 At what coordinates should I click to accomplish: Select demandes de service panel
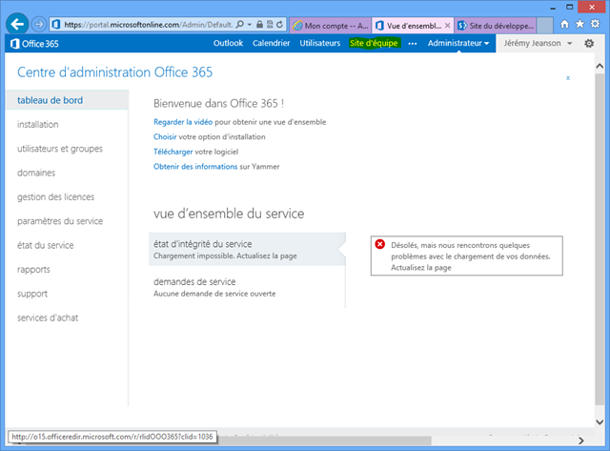(x=247, y=287)
